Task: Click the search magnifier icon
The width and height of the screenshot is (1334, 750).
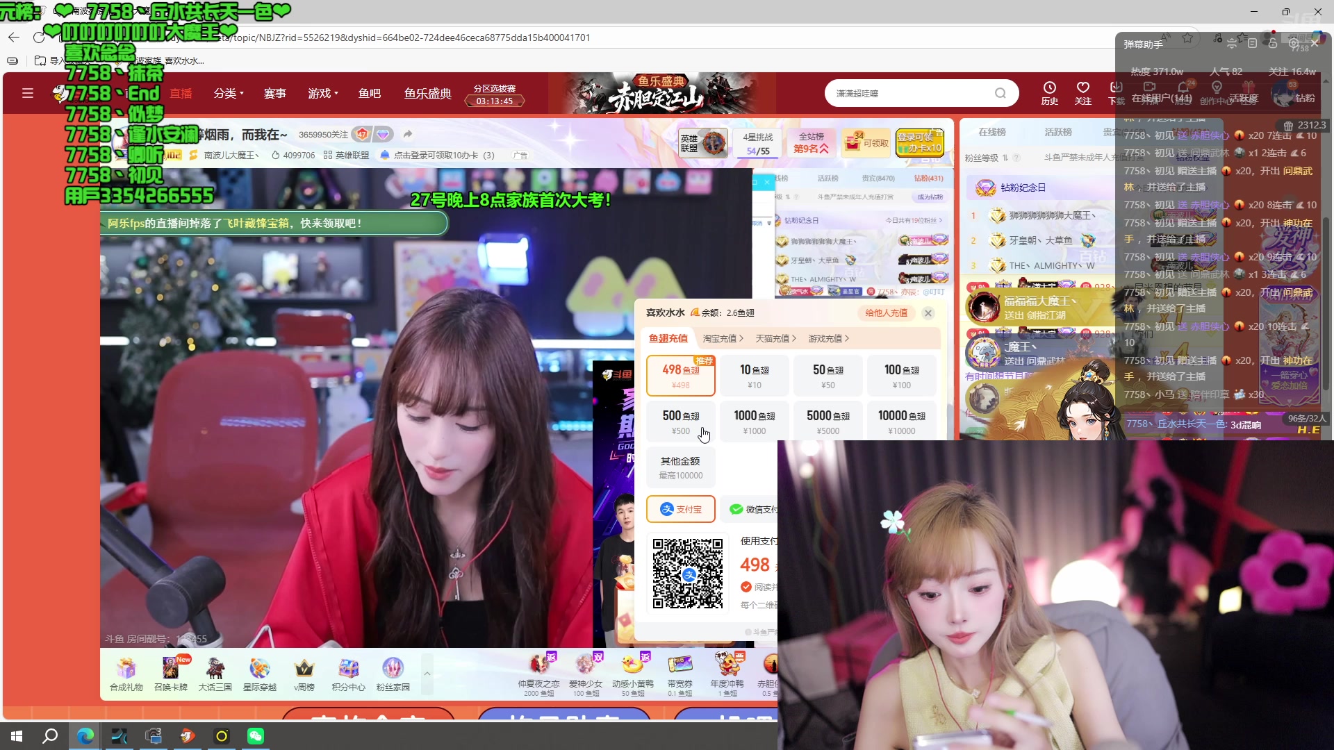Action: coord(1000,93)
